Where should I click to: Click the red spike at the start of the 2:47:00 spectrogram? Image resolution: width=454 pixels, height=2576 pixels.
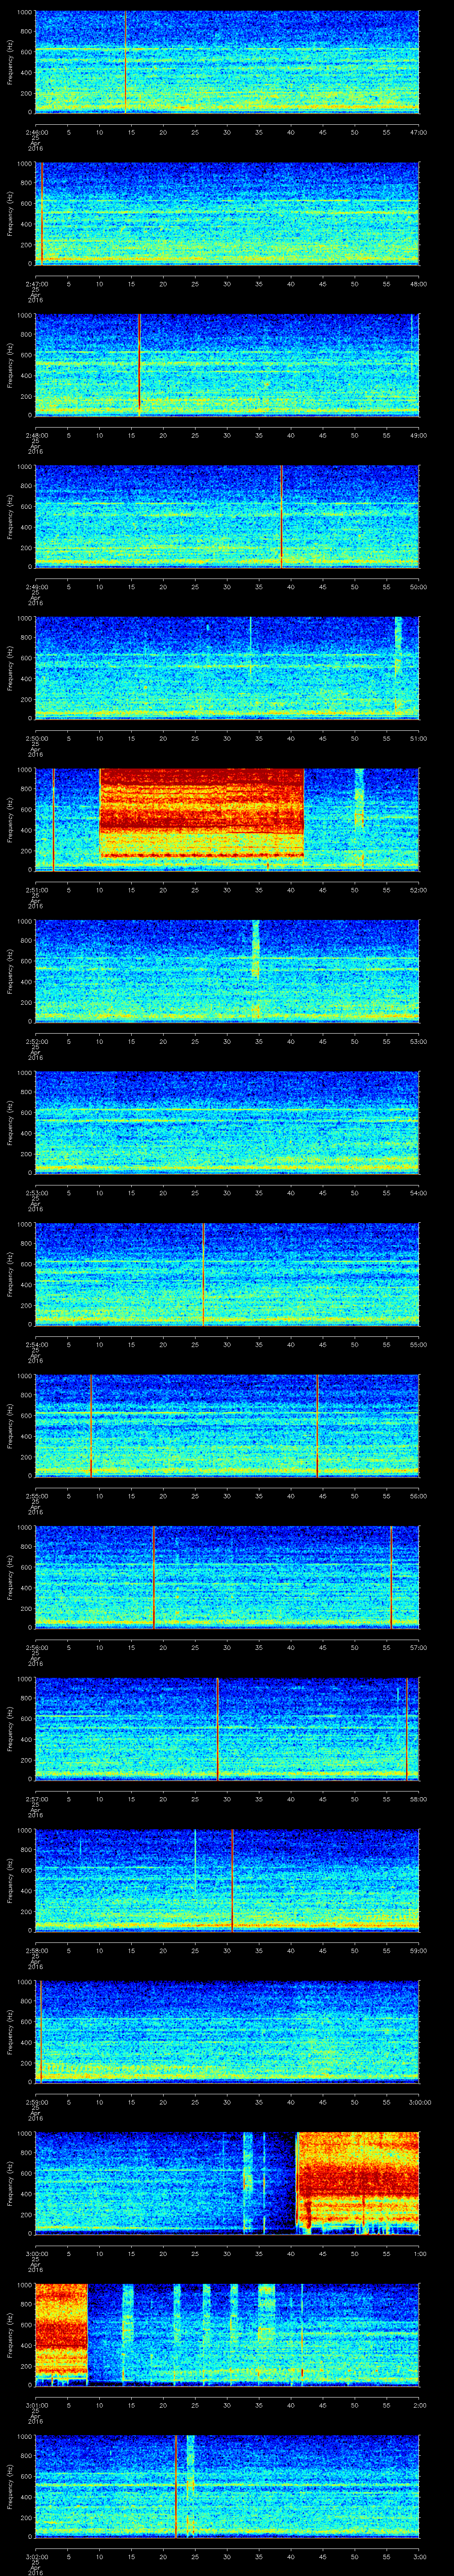point(42,213)
